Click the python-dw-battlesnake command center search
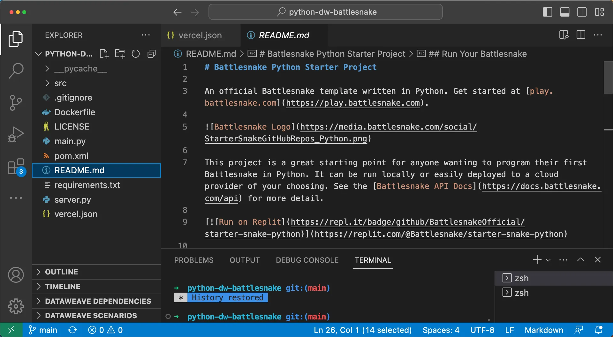613x337 pixels. pyautogui.click(x=325, y=12)
